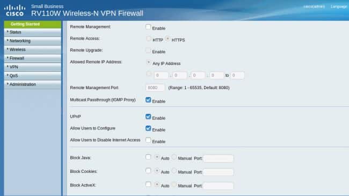Click the Remote Management Port field
Image resolution: width=349 pixels, height=196 pixels.
pos(155,88)
